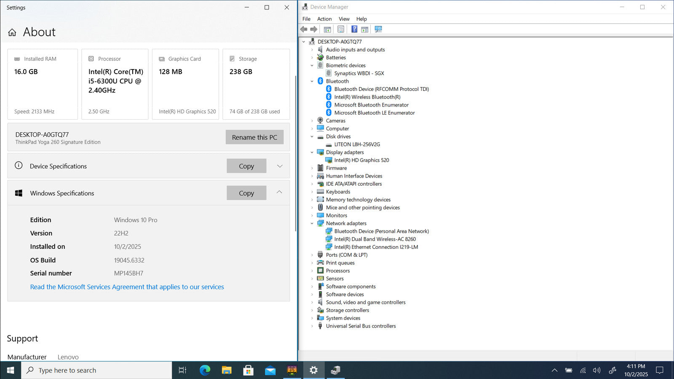Collapse the Biometric devices node
Viewport: 674px width, 379px height.
tap(312, 65)
